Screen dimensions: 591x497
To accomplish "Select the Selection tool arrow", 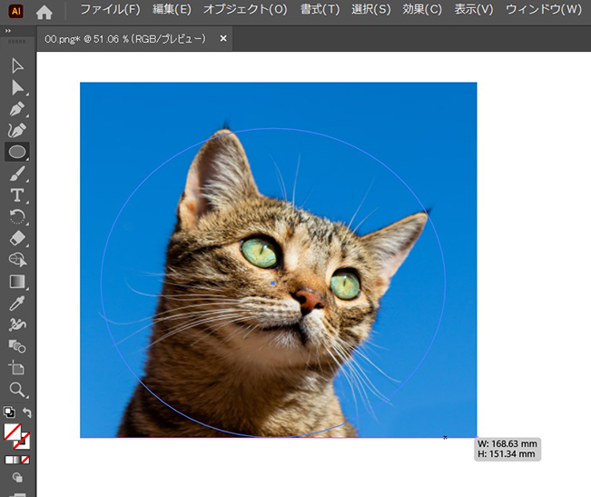I will tap(17, 66).
